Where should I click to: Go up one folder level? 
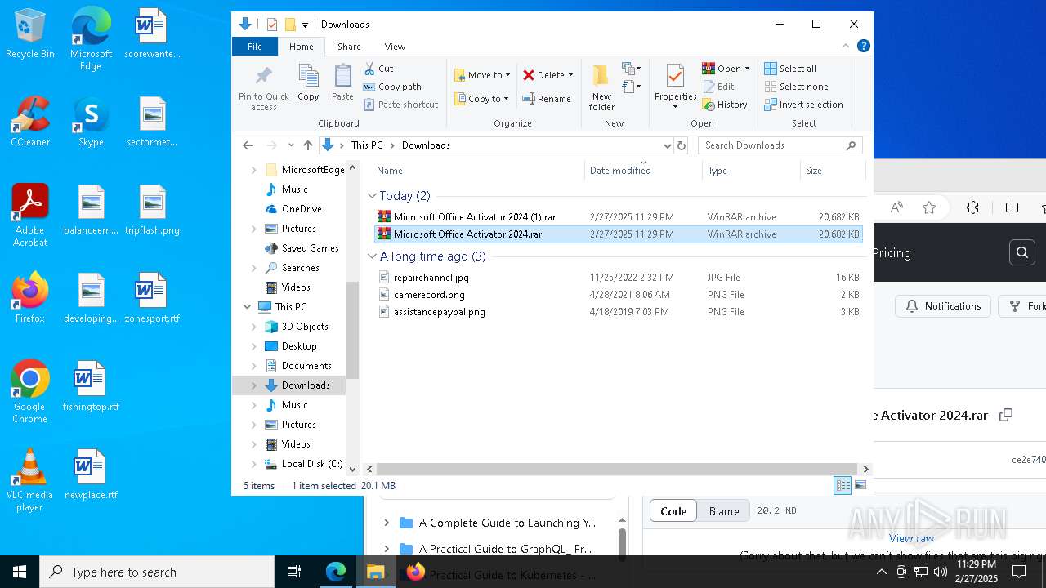pos(307,145)
